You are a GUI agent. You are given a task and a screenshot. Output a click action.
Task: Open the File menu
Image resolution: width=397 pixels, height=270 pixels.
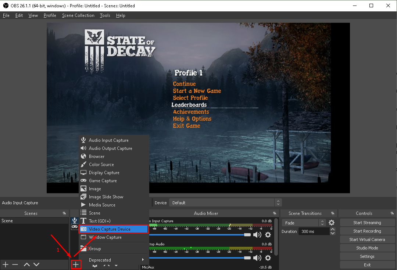tap(6, 15)
